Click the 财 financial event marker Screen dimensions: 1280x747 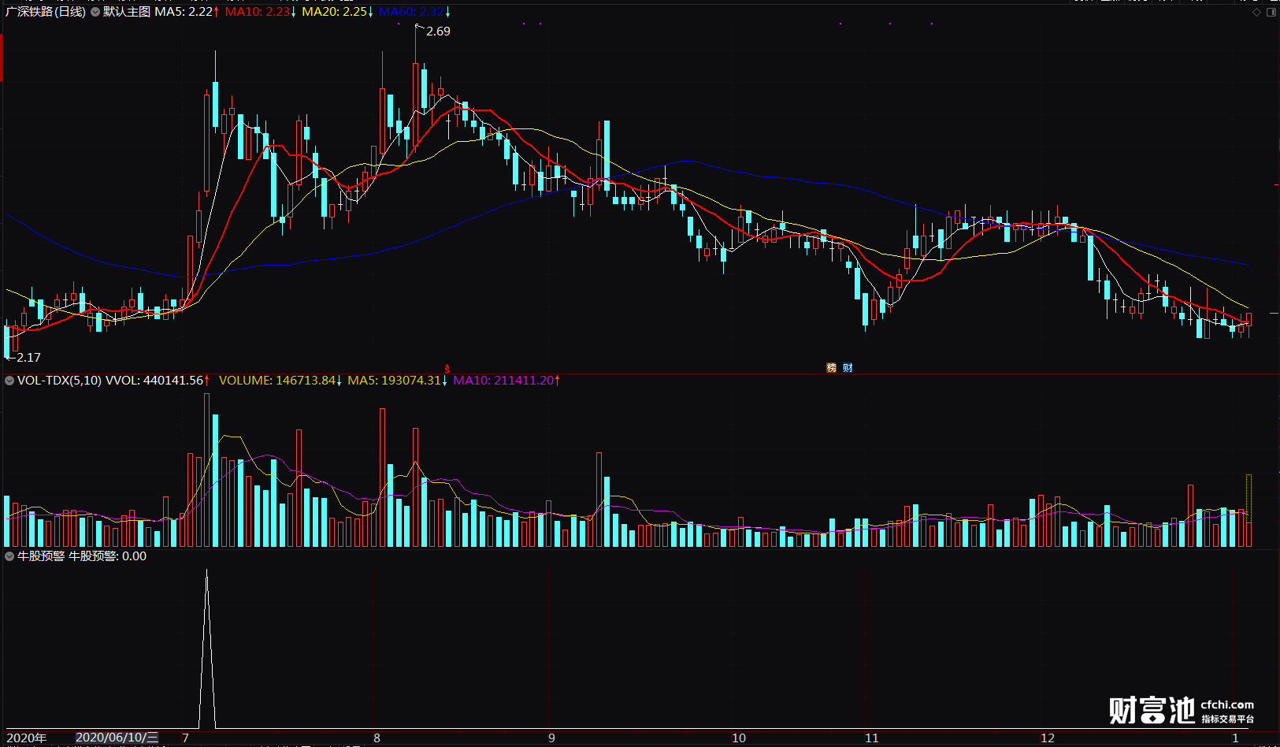(x=848, y=368)
